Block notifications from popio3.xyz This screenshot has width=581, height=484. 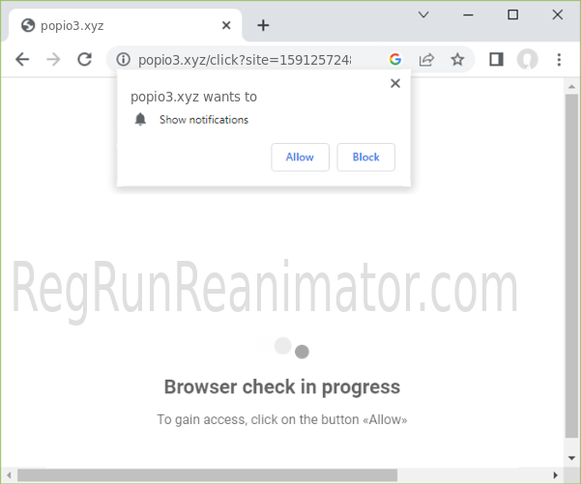pos(365,157)
